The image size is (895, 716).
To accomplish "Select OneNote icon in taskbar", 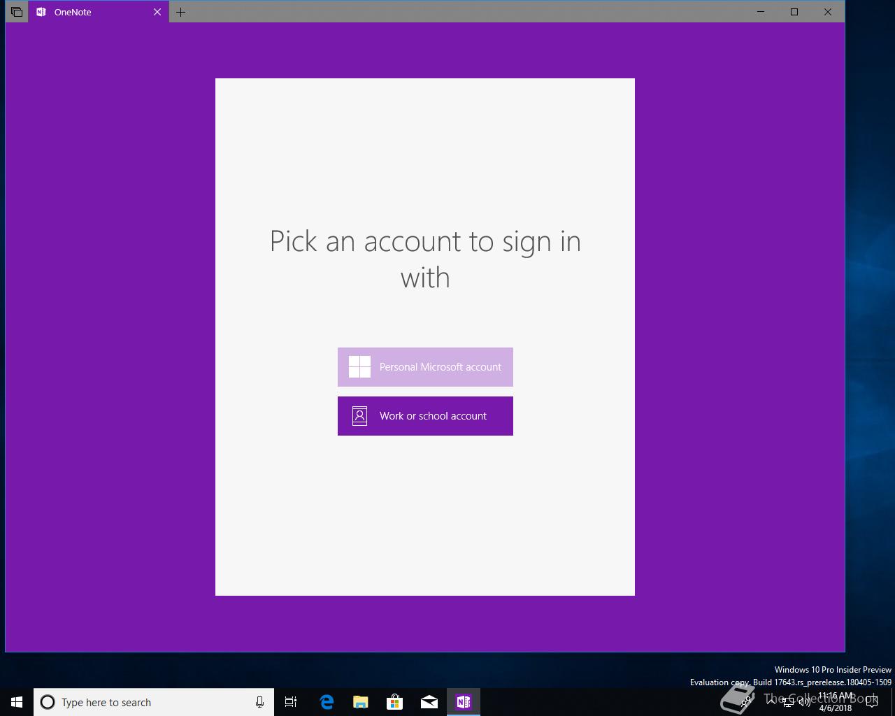I will 464,702.
